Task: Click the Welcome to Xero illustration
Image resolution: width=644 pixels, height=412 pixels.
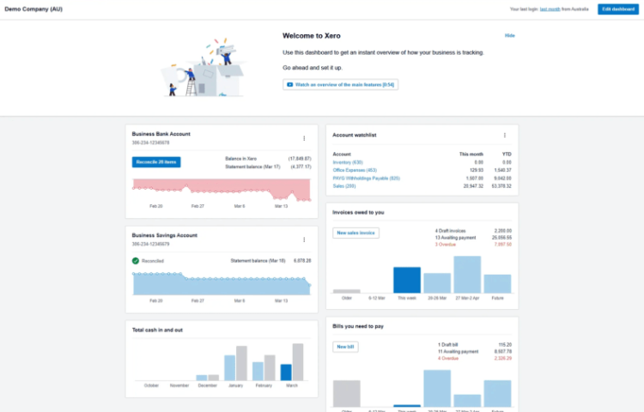Action: click(203, 68)
